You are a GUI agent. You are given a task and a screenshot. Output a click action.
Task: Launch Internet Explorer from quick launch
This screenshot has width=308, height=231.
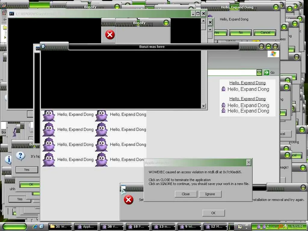(35, 226)
